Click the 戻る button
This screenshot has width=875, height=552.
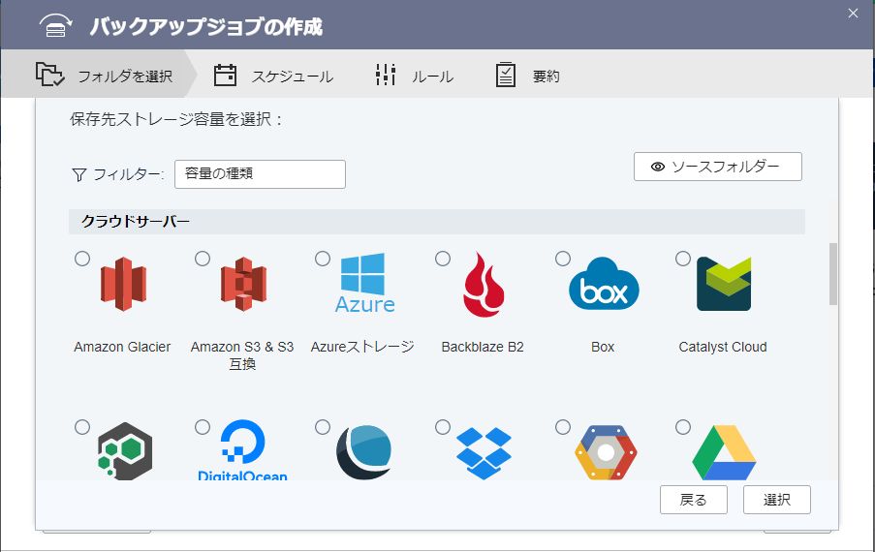click(x=694, y=500)
